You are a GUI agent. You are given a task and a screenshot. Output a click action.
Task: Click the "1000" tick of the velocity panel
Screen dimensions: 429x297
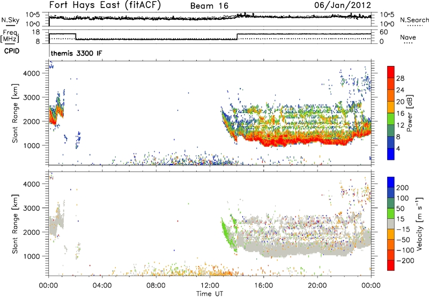coord(32,256)
